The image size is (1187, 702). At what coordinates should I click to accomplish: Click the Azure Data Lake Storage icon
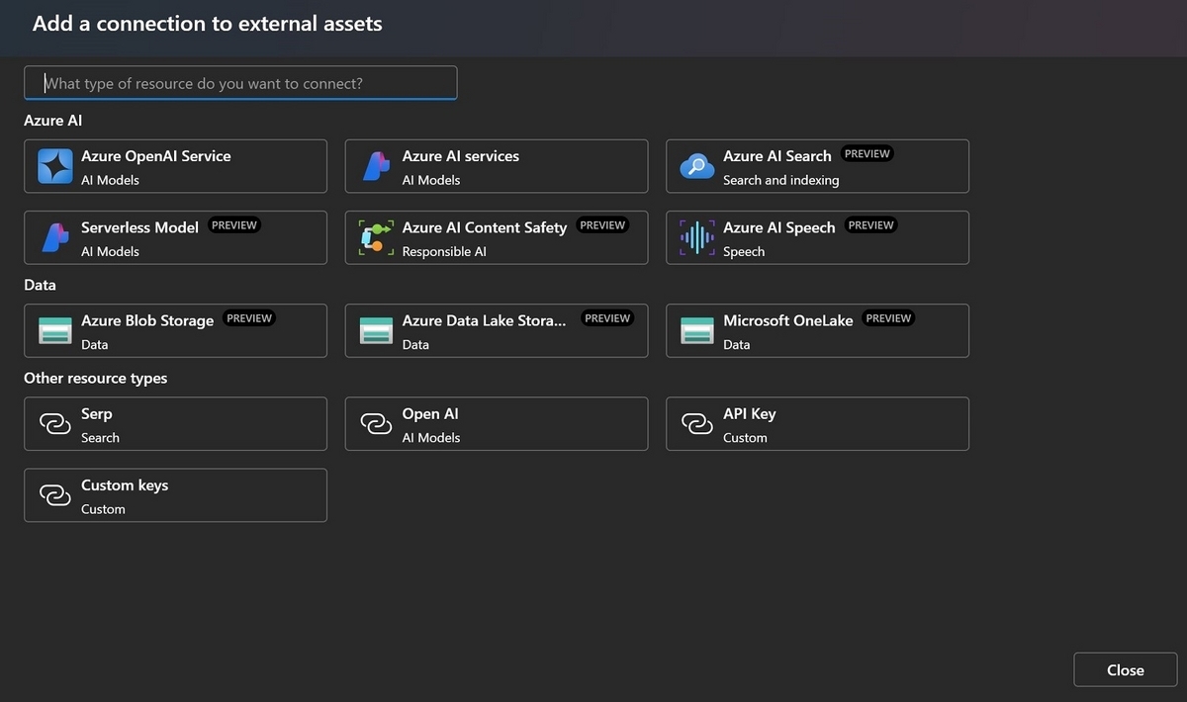coord(376,330)
